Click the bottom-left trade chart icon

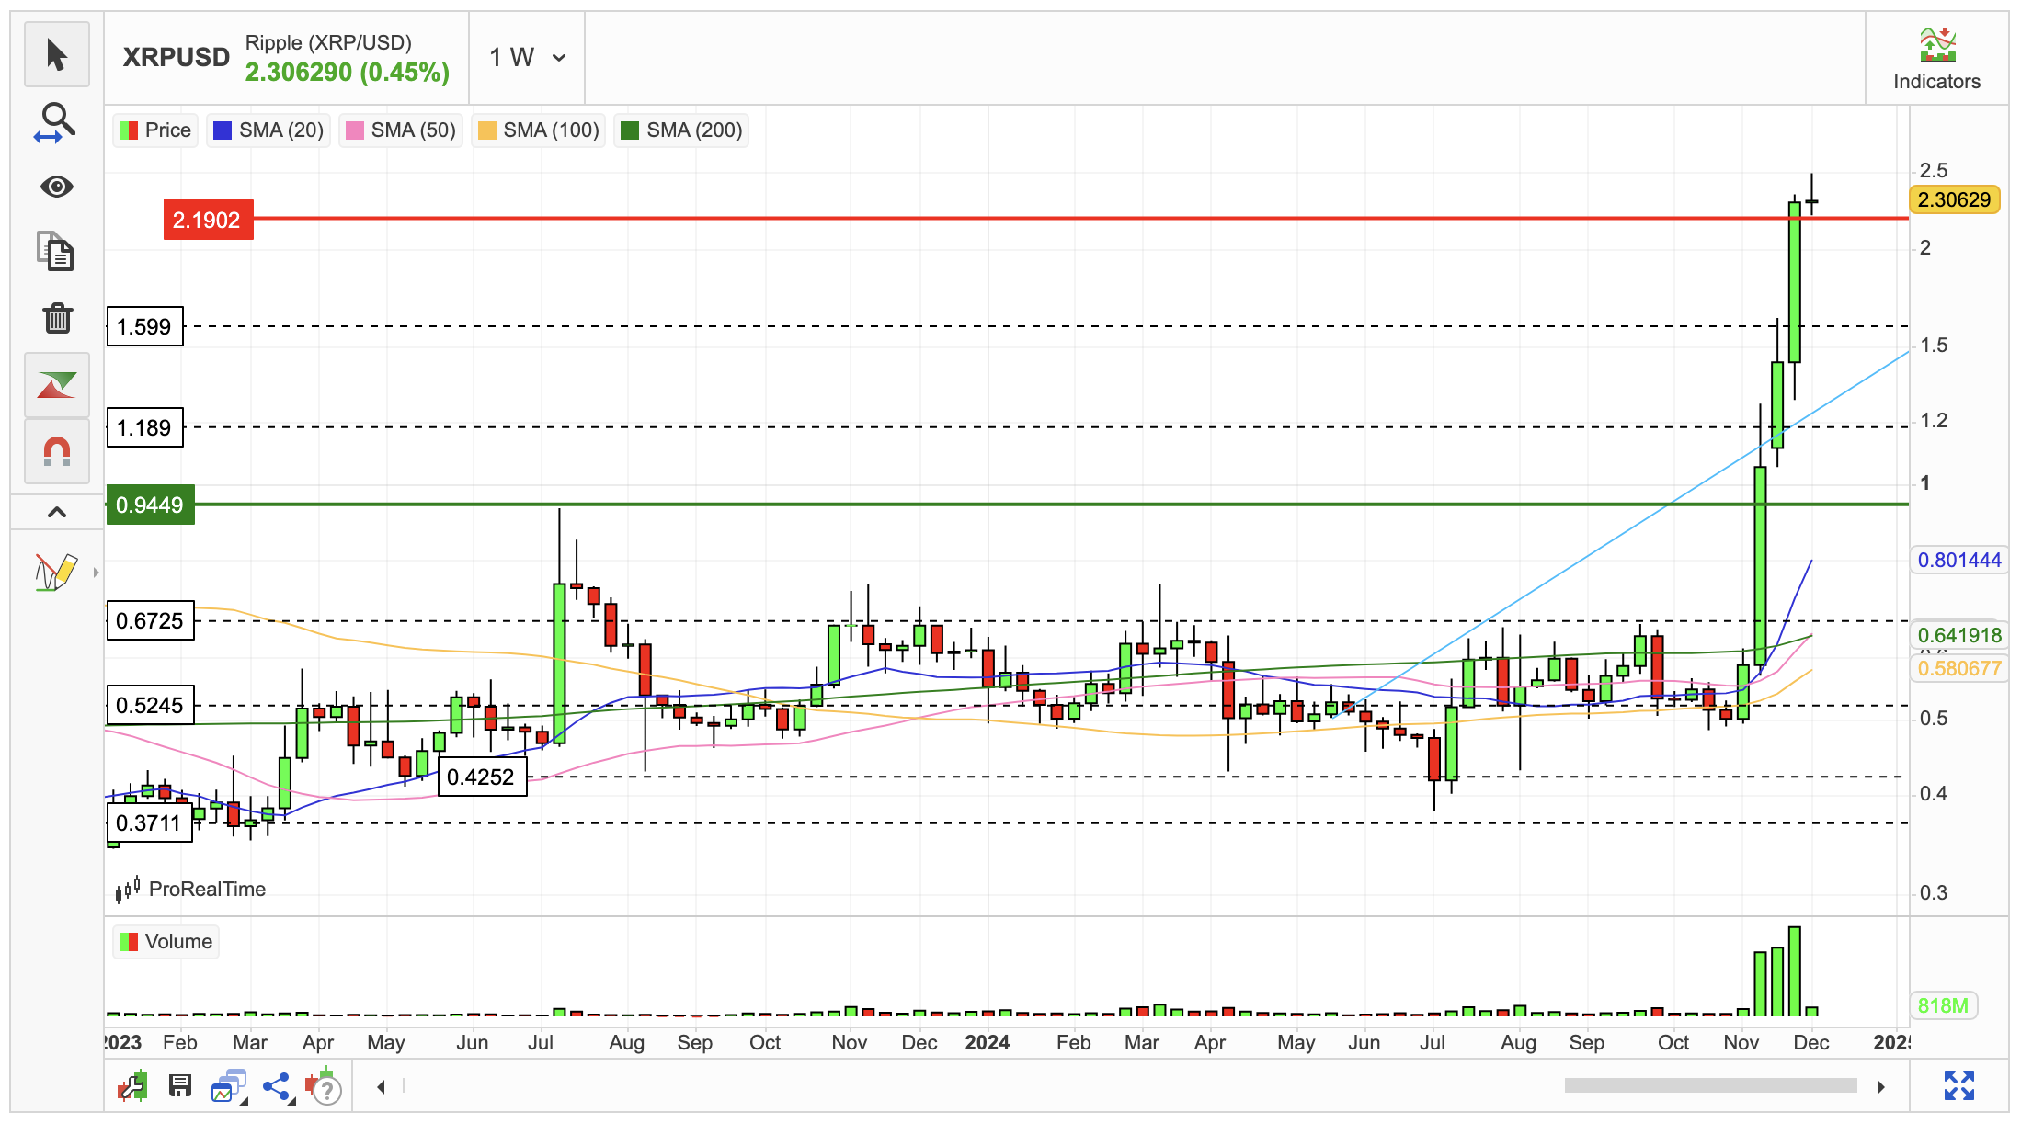(x=132, y=1086)
